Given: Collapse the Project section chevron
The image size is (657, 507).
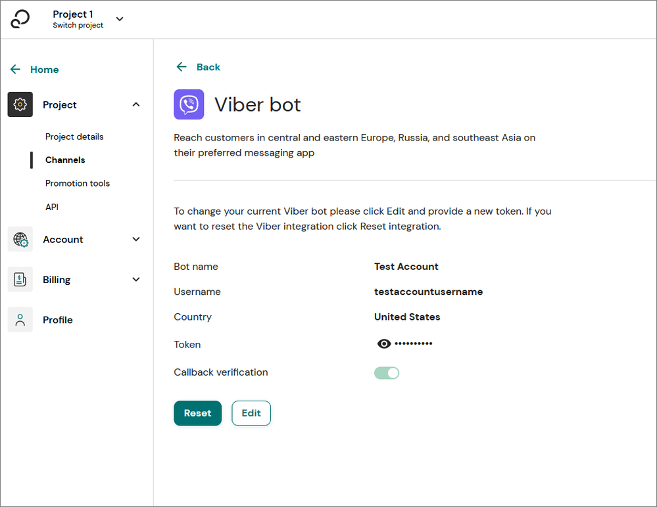Looking at the screenshot, I should point(136,104).
